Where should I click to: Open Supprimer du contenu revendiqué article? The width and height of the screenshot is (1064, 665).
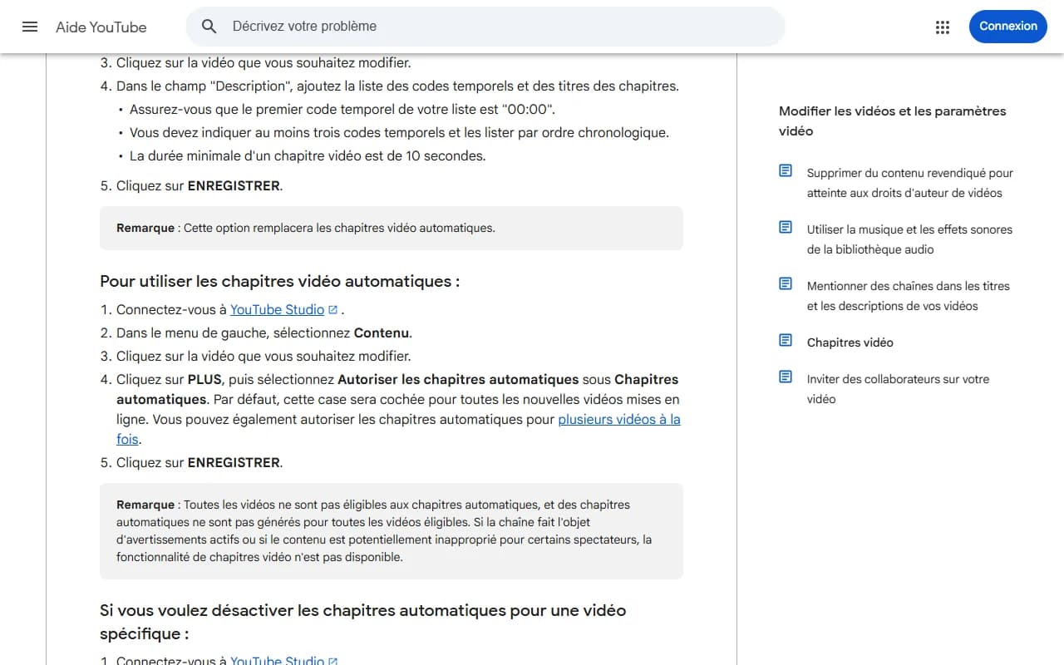910,183
